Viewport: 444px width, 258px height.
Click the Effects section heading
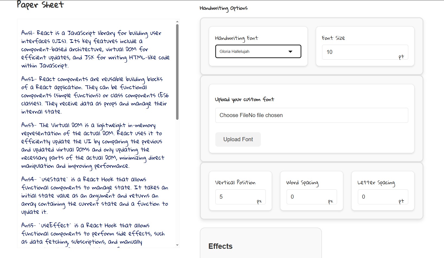[x=220, y=246]
